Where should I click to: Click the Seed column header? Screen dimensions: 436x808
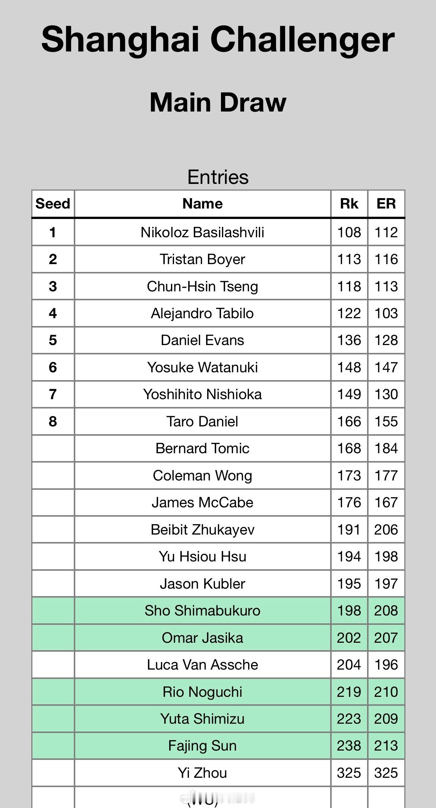53,204
